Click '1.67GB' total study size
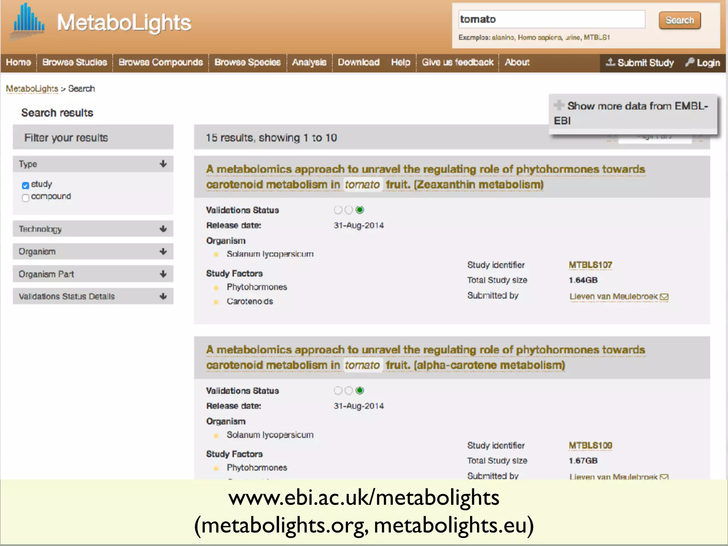This screenshot has height=546, width=728. [x=583, y=461]
